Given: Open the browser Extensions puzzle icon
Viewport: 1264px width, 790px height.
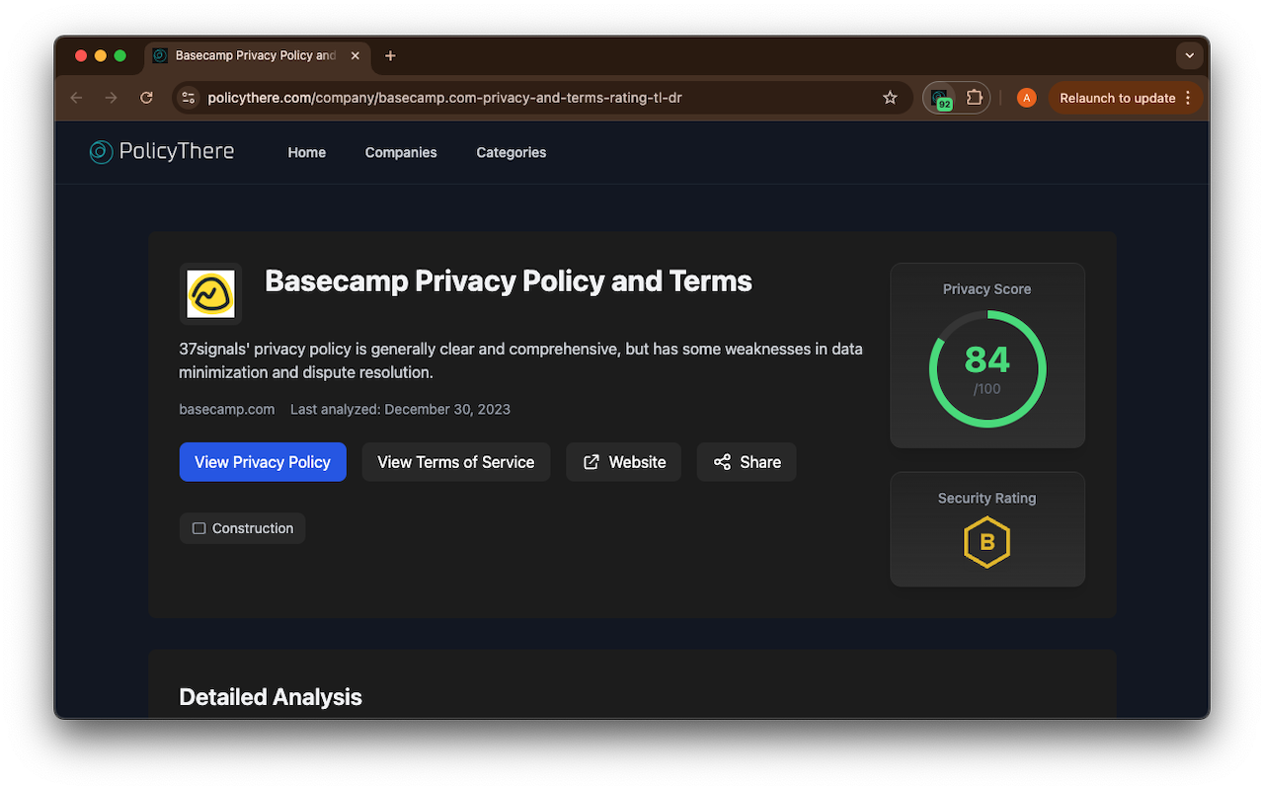Looking at the screenshot, I should click(x=974, y=98).
